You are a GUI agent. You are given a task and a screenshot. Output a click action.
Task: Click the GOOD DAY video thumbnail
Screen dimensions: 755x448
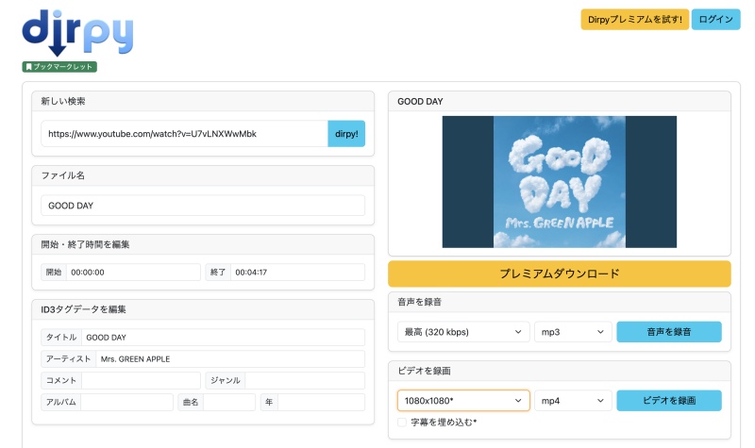tap(559, 182)
